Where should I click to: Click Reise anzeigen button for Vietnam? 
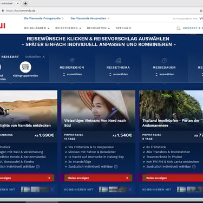coord(99,178)
